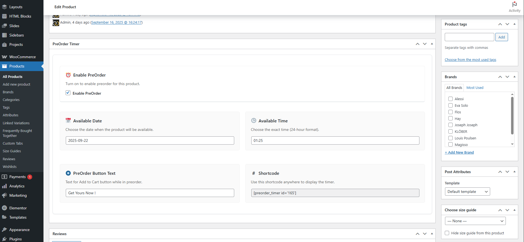Move Product tags panel down

[507, 24]
